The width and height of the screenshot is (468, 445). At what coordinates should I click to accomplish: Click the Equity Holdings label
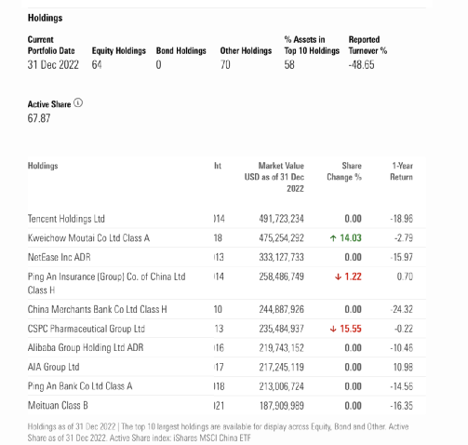119,50
